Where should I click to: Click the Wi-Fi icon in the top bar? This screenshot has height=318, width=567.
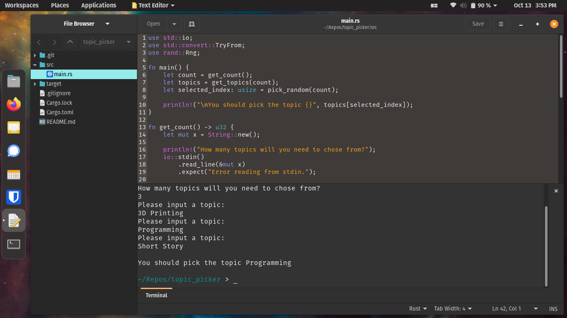point(453,5)
